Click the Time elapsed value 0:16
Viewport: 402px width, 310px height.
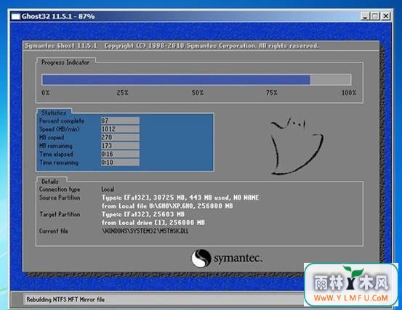[120, 154]
